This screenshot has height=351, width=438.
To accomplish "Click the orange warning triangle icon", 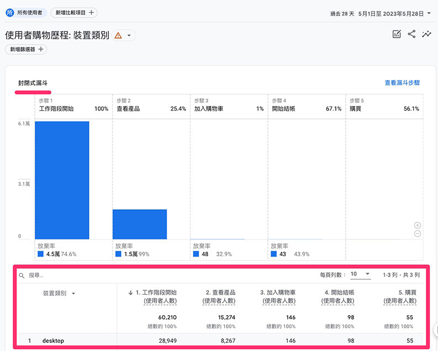I will coord(118,36).
